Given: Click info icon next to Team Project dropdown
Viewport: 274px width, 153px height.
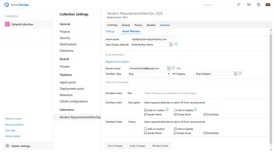Looking at the screenshot, I should (176, 44).
